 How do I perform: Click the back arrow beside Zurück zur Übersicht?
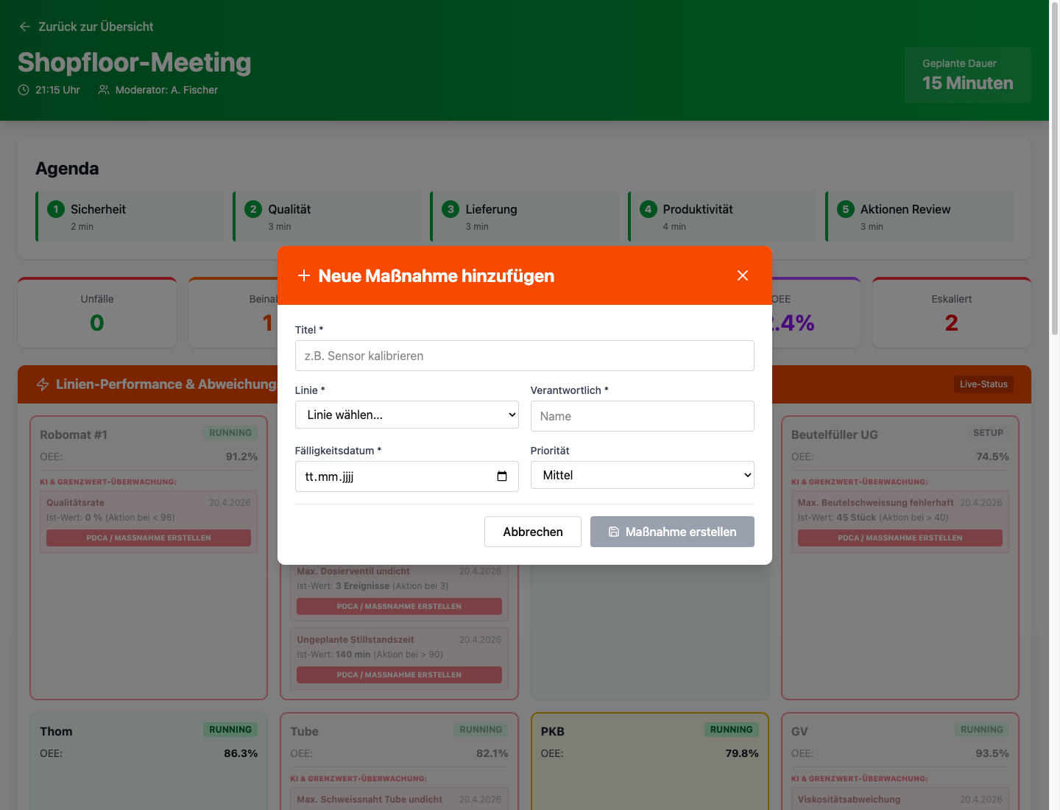click(24, 27)
